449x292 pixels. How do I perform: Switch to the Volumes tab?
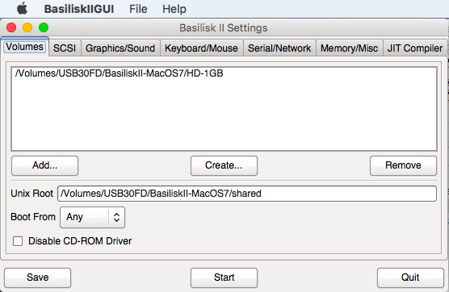point(24,47)
